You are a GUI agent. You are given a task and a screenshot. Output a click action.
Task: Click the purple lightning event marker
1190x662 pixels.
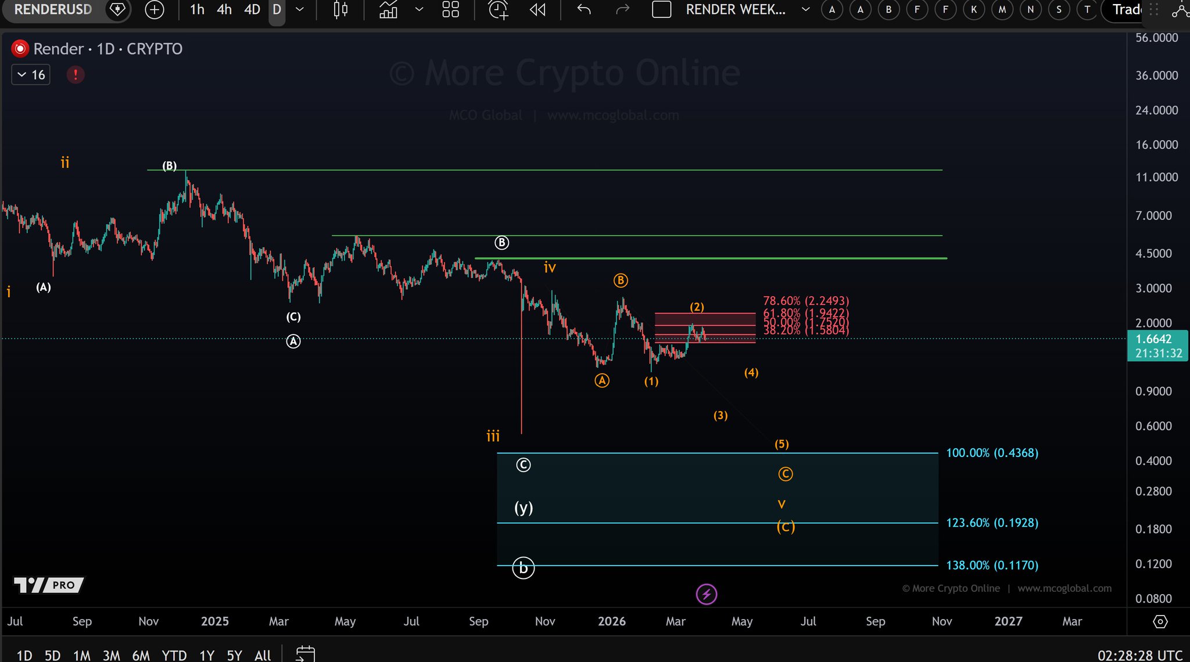(x=706, y=594)
